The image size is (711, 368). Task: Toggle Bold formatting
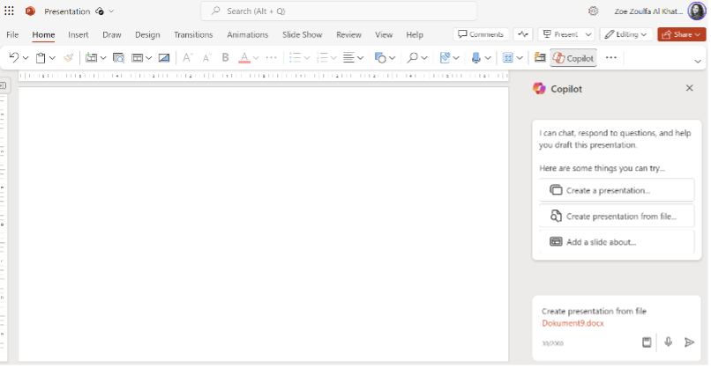click(225, 57)
